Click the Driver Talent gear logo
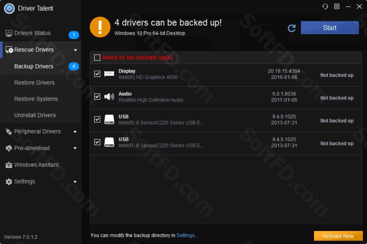 pos(9,9)
